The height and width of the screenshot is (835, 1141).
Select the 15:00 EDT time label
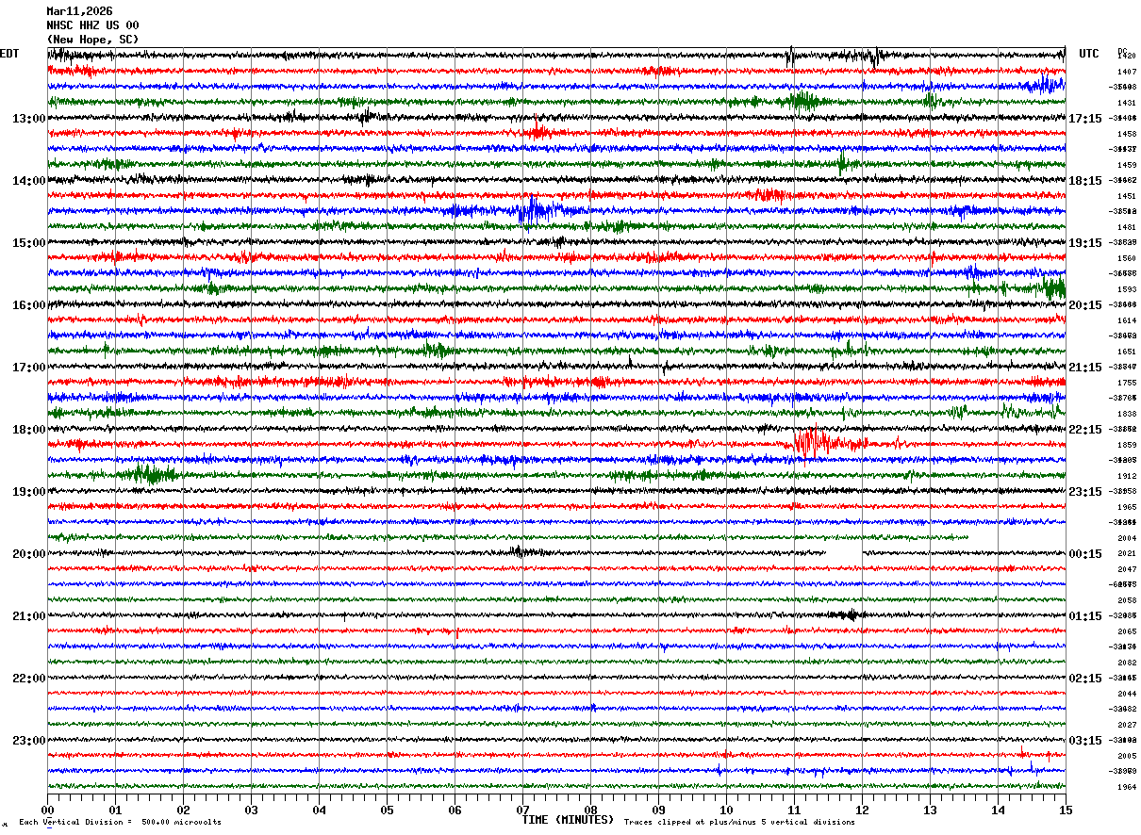[x=29, y=243]
